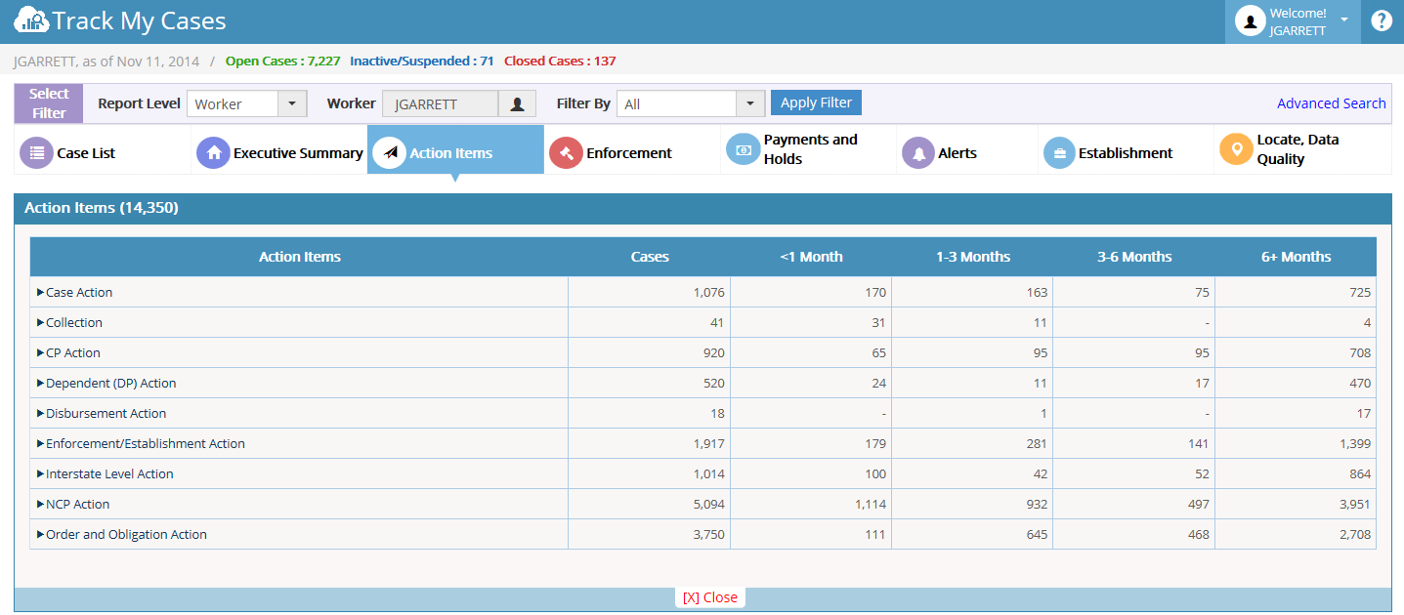This screenshot has width=1404, height=615.
Task: Click the Apply Filter button
Action: 816,102
